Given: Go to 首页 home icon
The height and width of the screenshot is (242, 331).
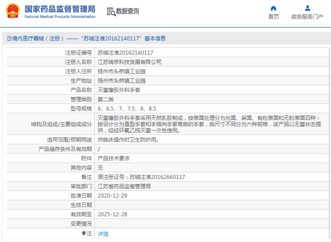Looking at the screenshot, I should click(x=273, y=8).
